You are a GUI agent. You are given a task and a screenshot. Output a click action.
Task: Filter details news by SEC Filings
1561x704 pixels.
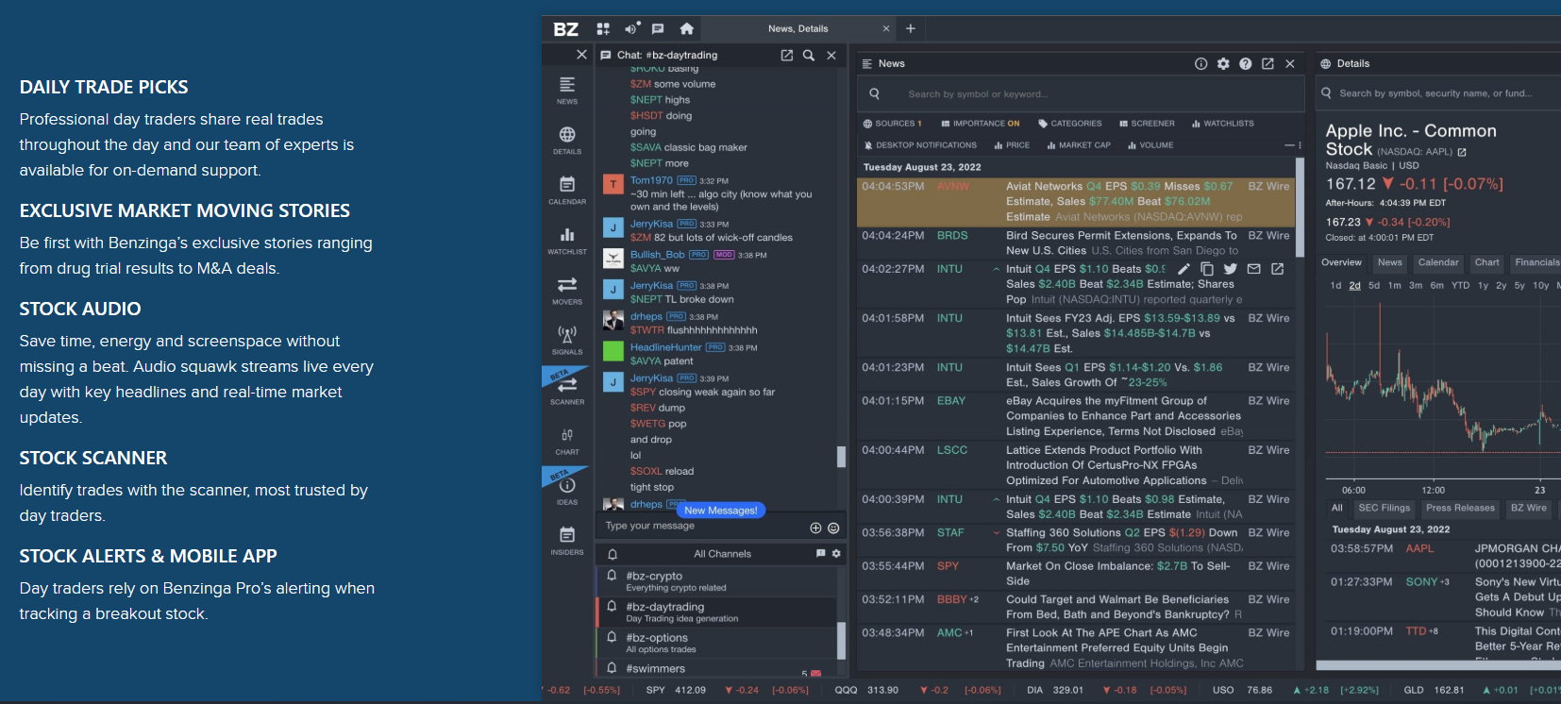click(1384, 508)
